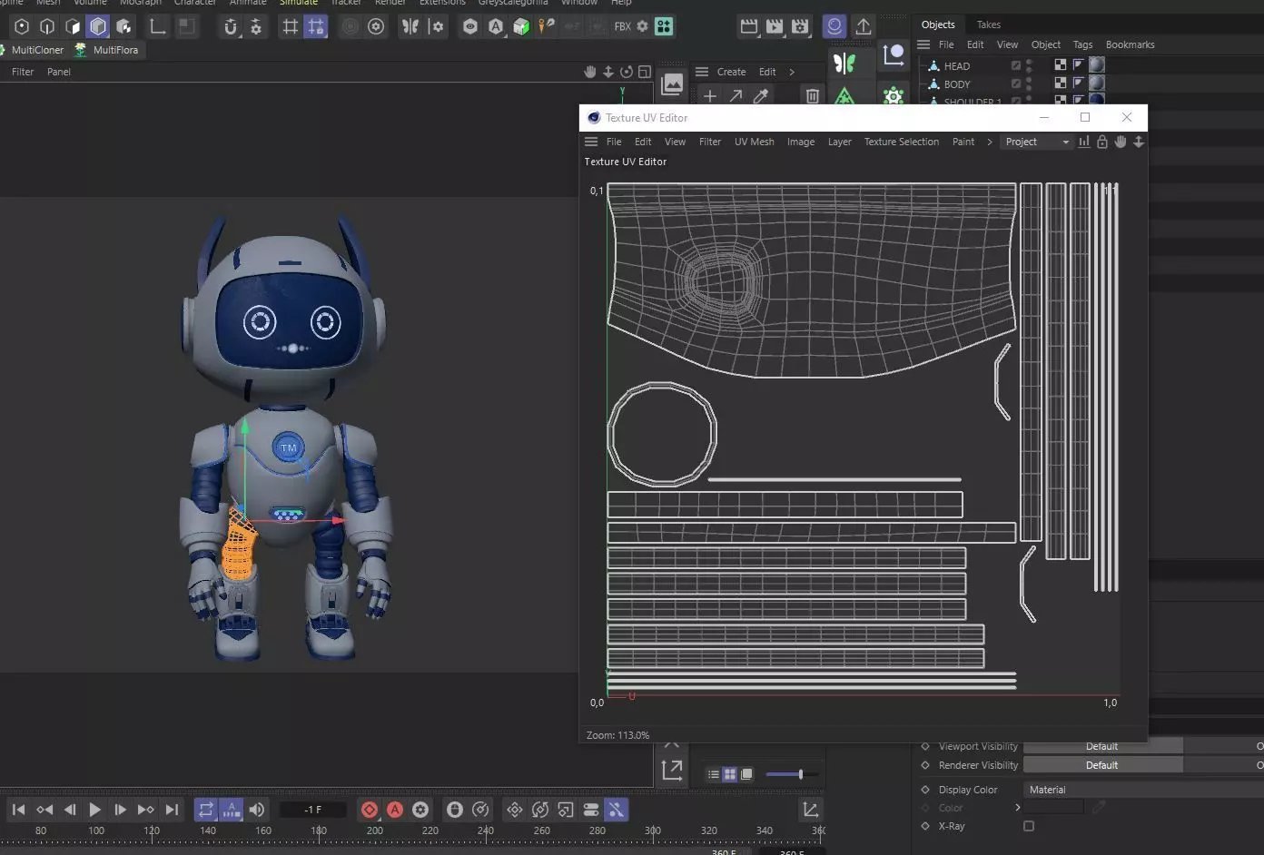The width and height of the screenshot is (1264, 855).
Task: Toggle the highlighted snapping grid icon
Action: 315,26
